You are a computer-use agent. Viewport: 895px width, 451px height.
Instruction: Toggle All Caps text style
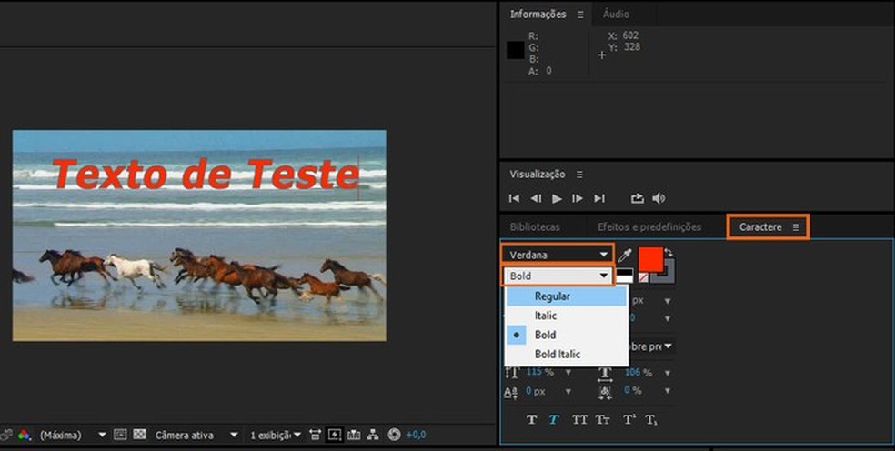coord(579,419)
